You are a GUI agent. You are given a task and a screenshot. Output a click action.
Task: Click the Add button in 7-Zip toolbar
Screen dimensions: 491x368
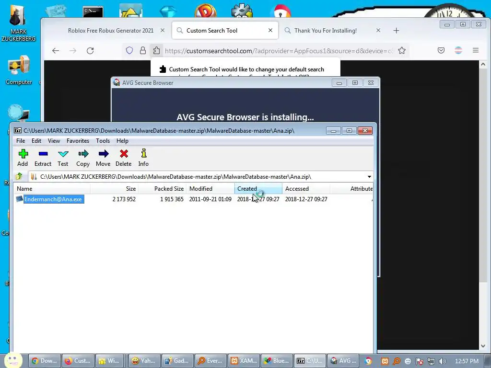pyautogui.click(x=23, y=157)
